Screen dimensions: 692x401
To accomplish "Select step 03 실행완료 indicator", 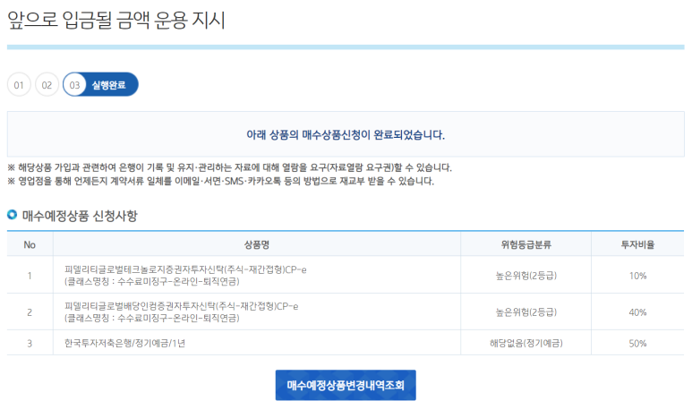I will click(100, 85).
